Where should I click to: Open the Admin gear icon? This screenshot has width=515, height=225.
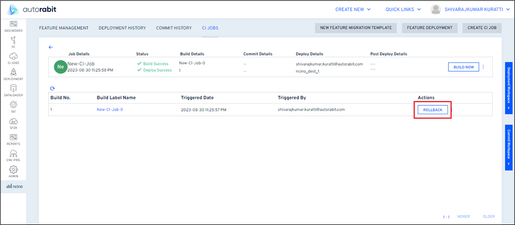click(x=13, y=171)
